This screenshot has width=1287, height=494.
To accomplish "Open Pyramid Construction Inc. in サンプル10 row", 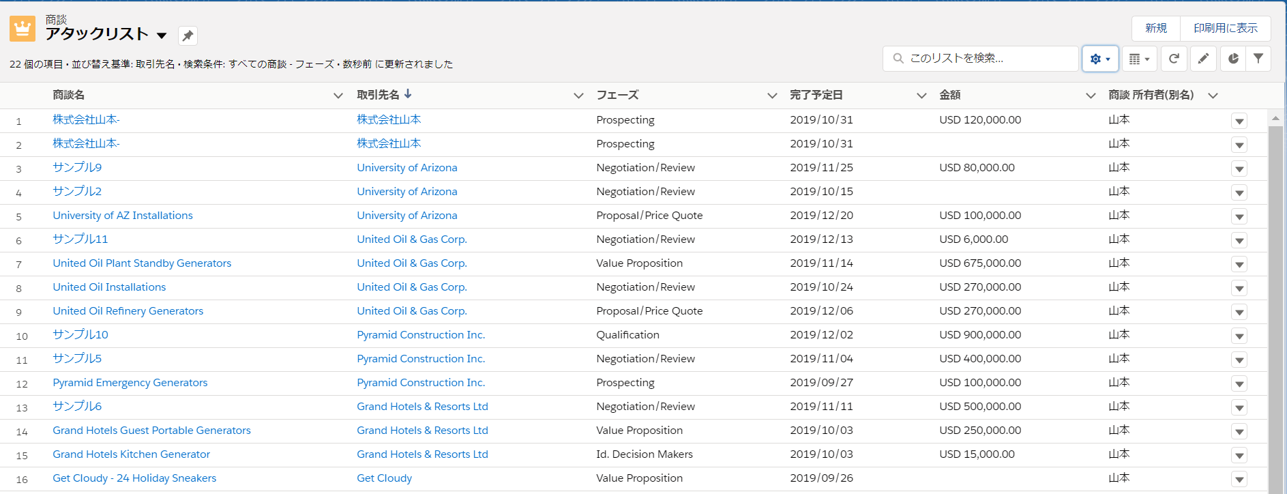I will (421, 334).
